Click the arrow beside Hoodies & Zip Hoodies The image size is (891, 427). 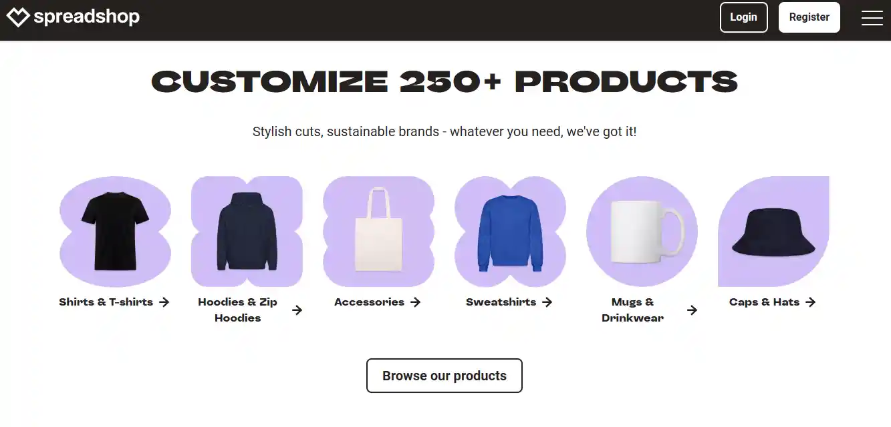(x=297, y=310)
